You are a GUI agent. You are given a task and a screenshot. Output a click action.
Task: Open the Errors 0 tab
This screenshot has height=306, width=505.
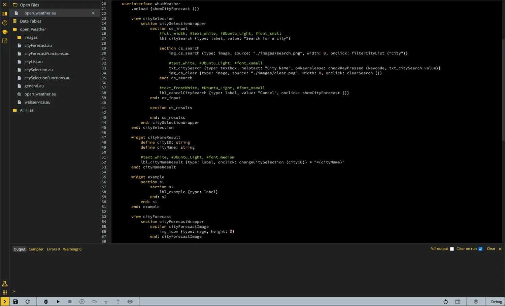53,249
